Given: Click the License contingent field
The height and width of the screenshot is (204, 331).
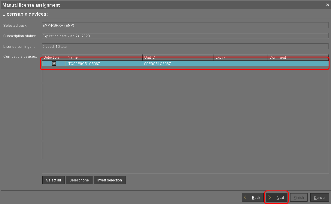Looking at the screenshot, I should point(185,46).
